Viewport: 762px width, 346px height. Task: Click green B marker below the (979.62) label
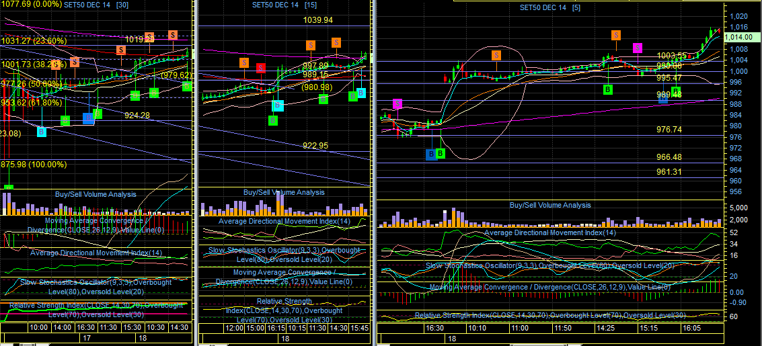pyautogui.click(x=187, y=87)
